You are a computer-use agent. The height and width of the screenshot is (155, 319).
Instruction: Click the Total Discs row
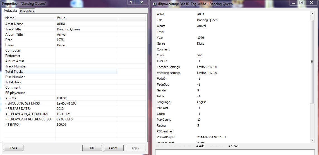click(x=61, y=82)
